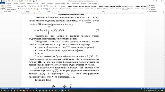Switch to the ССЫЛКИ tab

pos(43,3)
